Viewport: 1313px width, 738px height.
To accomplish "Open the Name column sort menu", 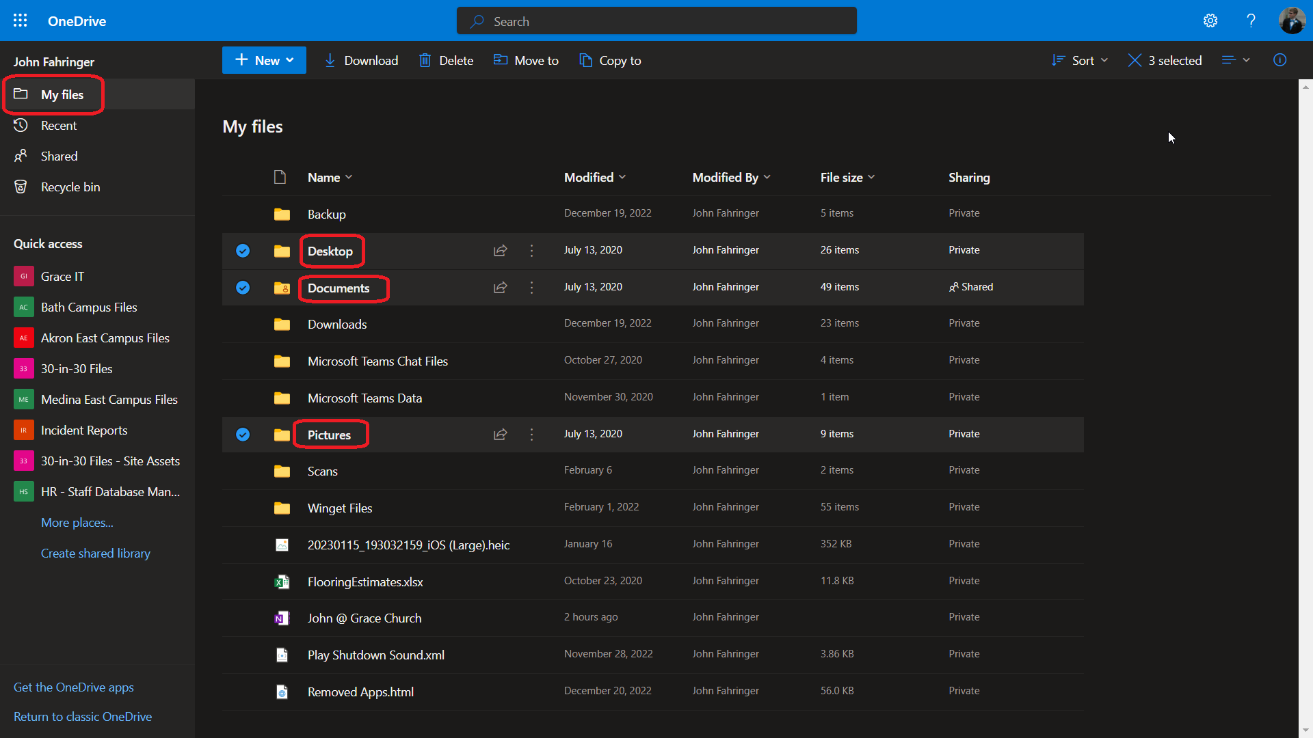I will click(330, 177).
